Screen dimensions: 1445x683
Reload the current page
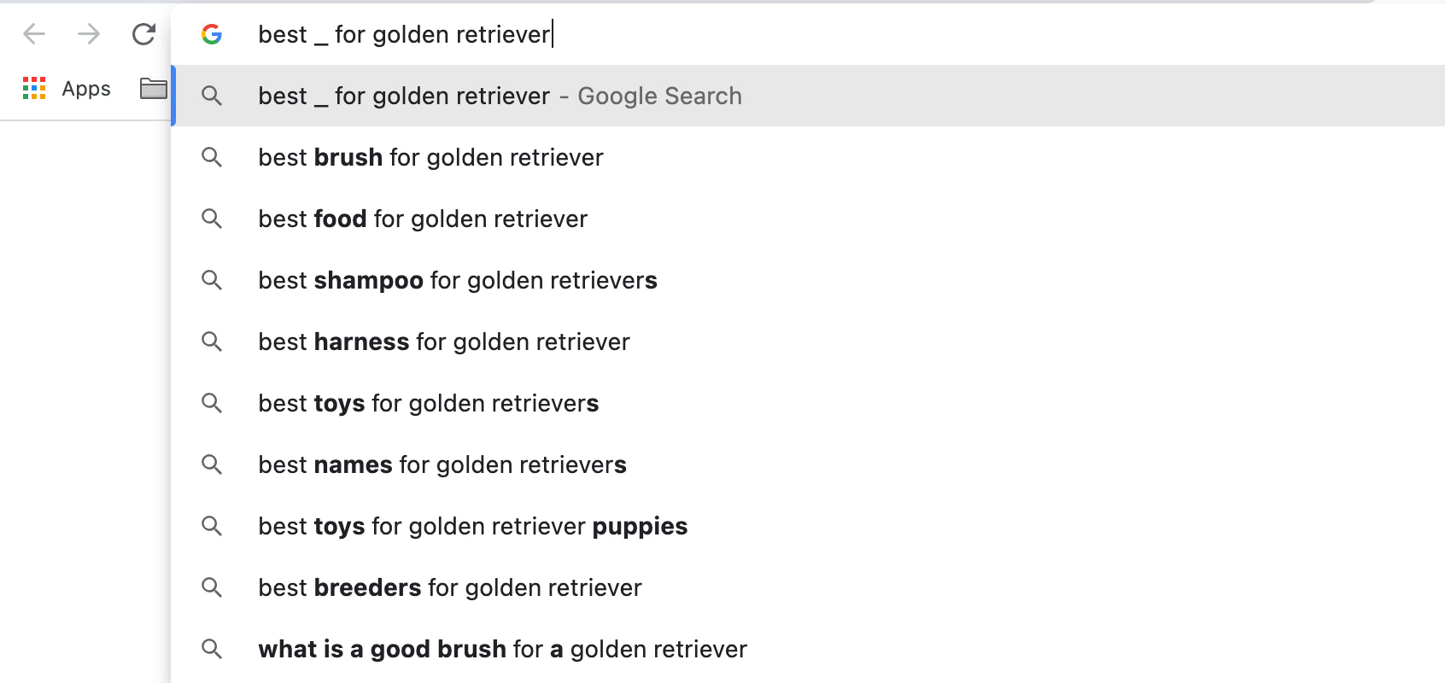[x=143, y=34]
